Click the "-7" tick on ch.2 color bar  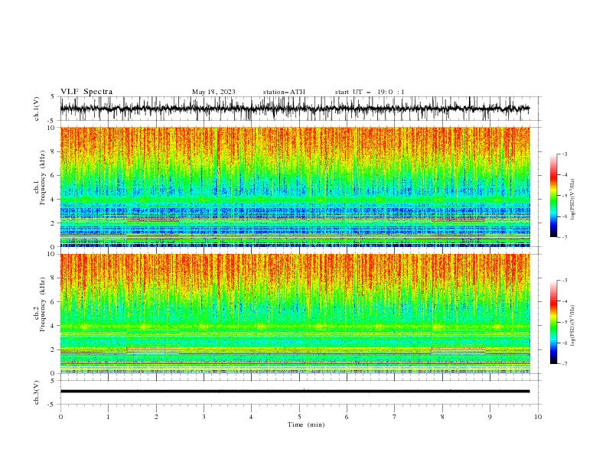tap(564, 364)
